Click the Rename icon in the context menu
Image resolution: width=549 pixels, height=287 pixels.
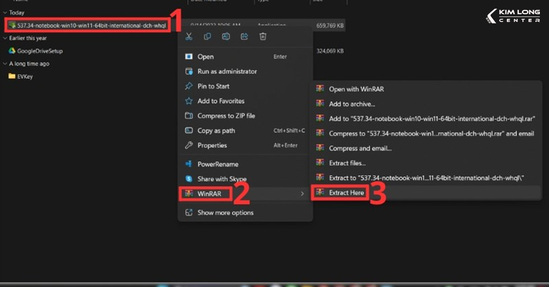226,37
